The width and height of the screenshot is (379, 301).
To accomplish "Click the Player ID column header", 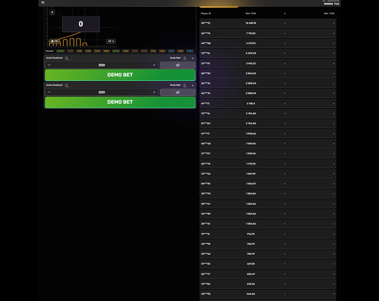I will pos(206,13).
